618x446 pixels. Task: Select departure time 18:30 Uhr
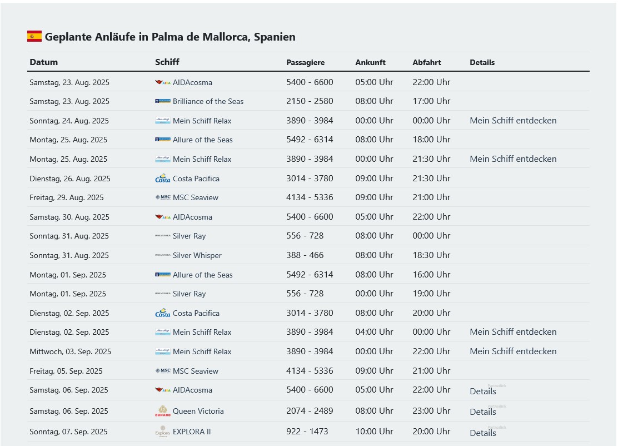(x=432, y=255)
